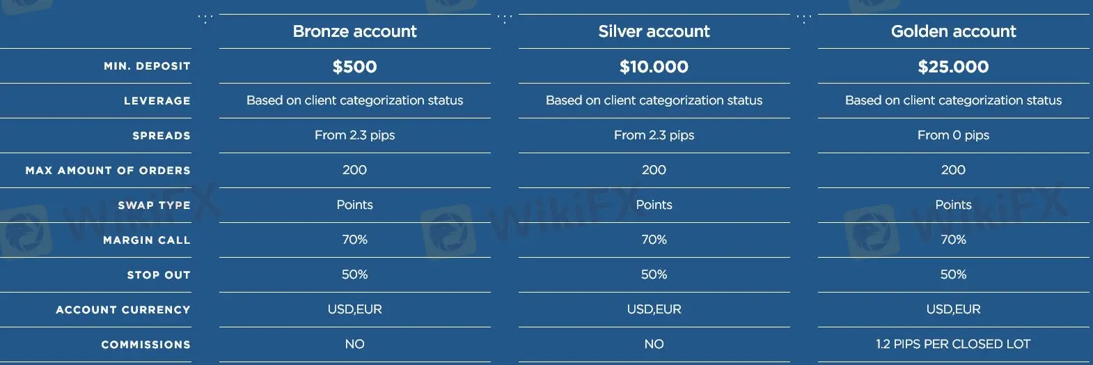
Task: Click the MIN. DEPOSIT row label
Action: pyautogui.click(x=147, y=66)
